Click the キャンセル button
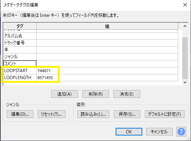191x141 pixels. point(159,131)
